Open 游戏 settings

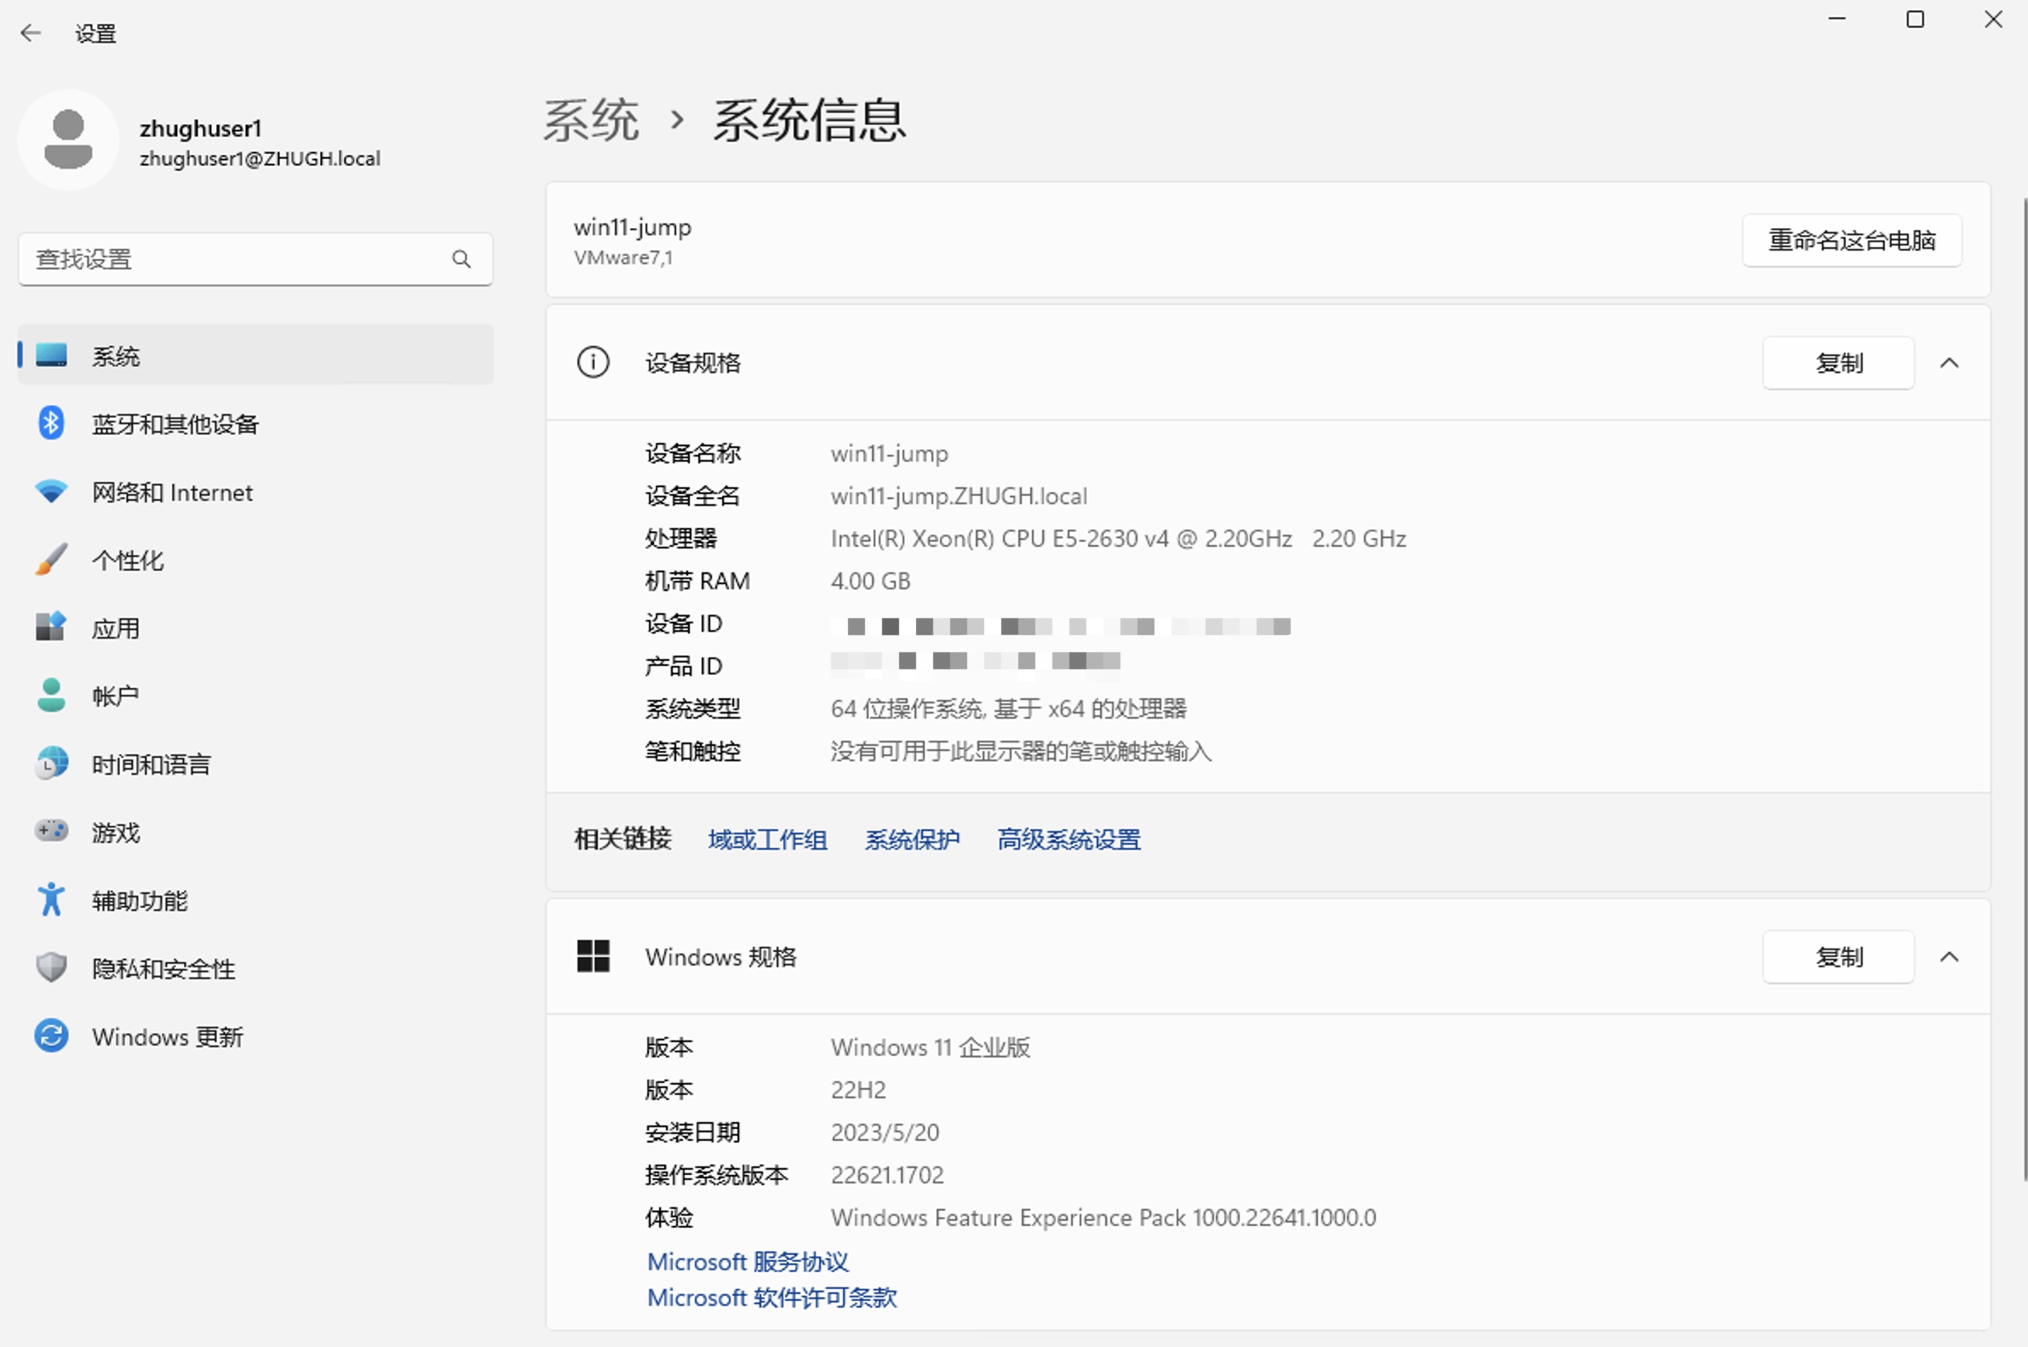point(256,831)
